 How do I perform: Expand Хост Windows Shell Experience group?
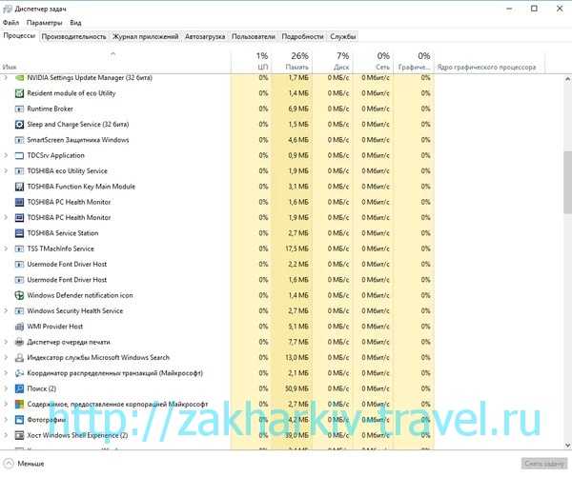[6, 435]
